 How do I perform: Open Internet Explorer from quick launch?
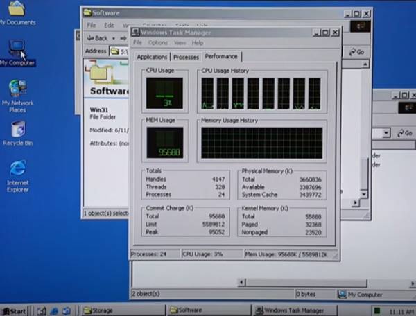pos(54,310)
